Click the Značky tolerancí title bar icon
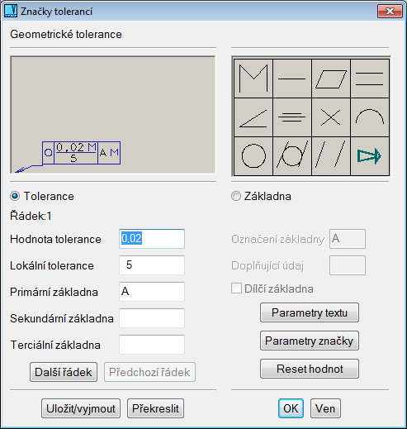Viewport: 407px width, 429px height. (11, 12)
